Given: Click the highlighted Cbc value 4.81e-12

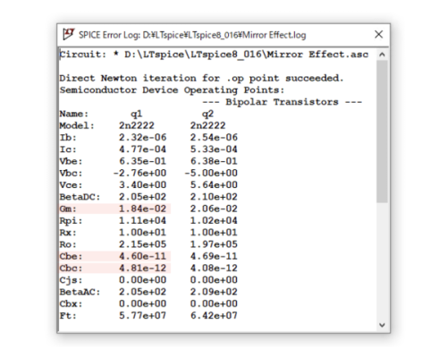Looking at the screenshot, I should pos(142,268).
